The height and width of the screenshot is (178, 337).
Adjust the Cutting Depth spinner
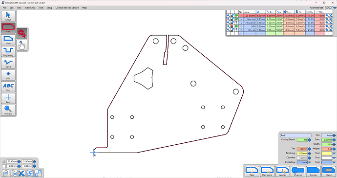coord(309,140)
